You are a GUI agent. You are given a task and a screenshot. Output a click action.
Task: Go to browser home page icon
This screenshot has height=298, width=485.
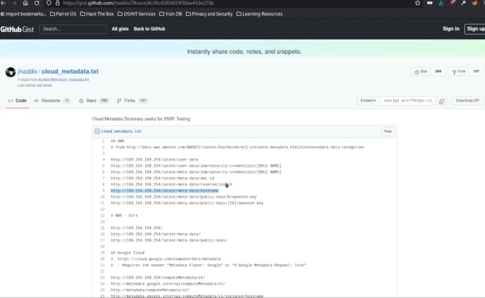[x=25, y=3]
